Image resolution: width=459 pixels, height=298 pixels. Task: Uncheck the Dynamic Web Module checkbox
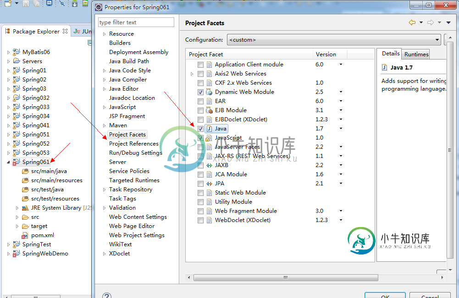(200, 92)
